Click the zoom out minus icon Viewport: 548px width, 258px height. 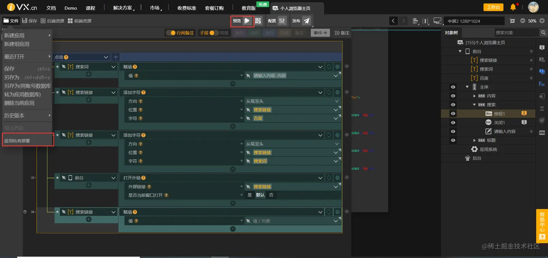(x=523, y=21)
